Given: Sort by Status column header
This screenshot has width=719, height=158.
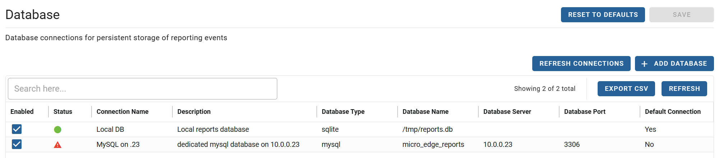Looking at the screenshot, I should point(63,112).
